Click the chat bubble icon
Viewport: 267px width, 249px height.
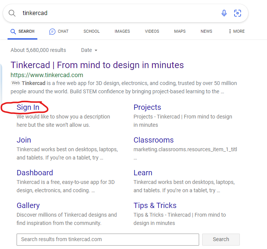pyautogui.click(x=52, y=32)
